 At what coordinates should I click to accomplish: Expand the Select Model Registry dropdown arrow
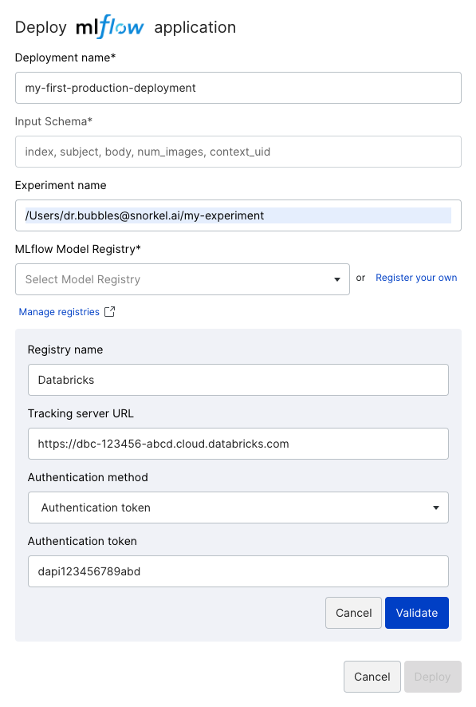(x=336, y=279)
